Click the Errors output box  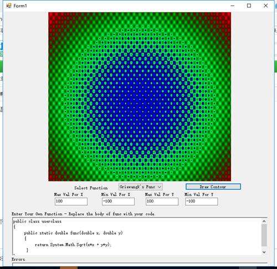pyautogui.click(x=140, y=265)
